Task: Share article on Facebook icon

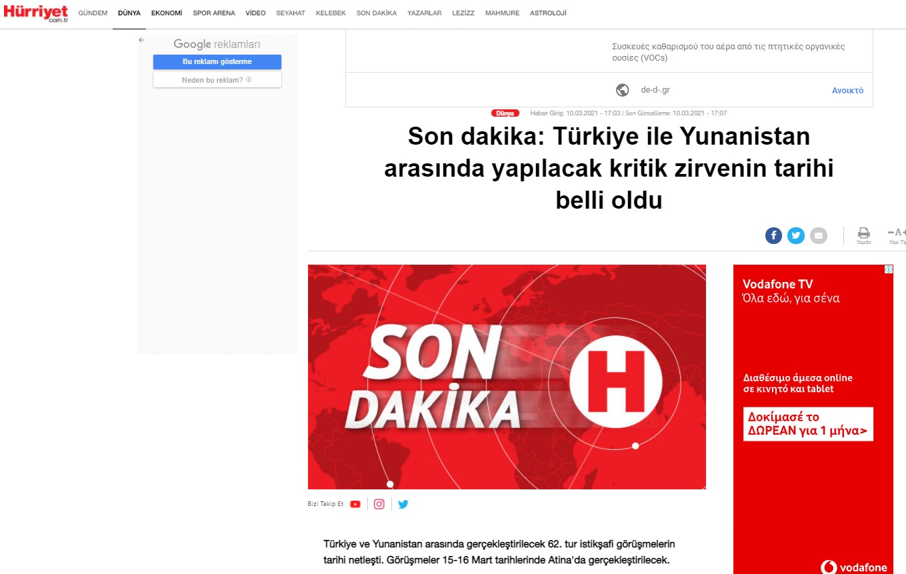Action: (773, 235)
